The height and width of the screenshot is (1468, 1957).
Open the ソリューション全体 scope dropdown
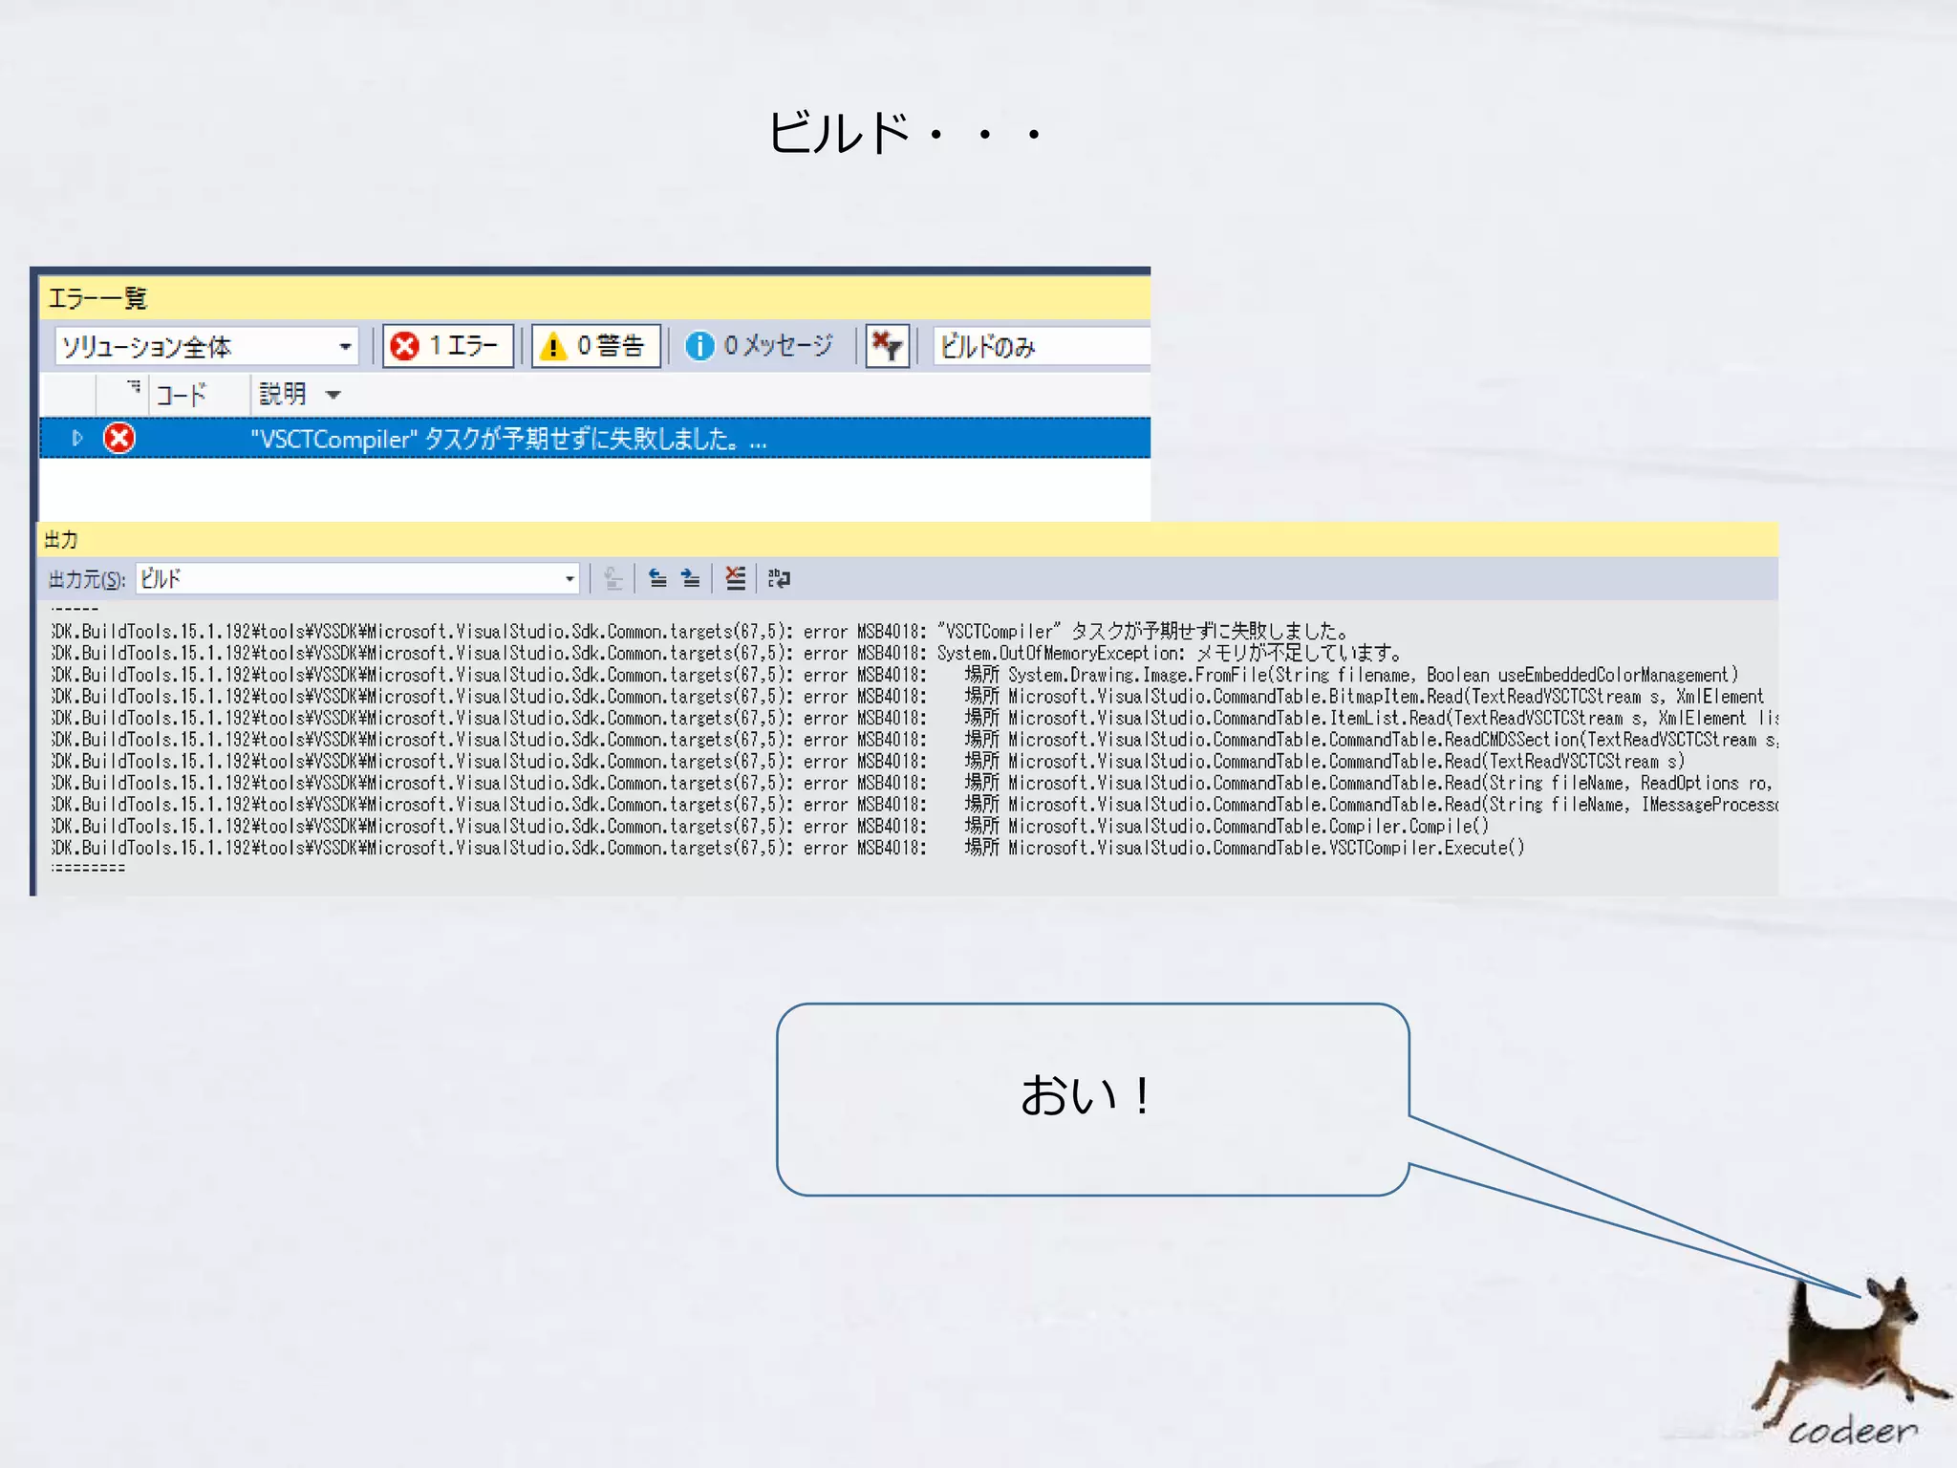pos(206,346)
